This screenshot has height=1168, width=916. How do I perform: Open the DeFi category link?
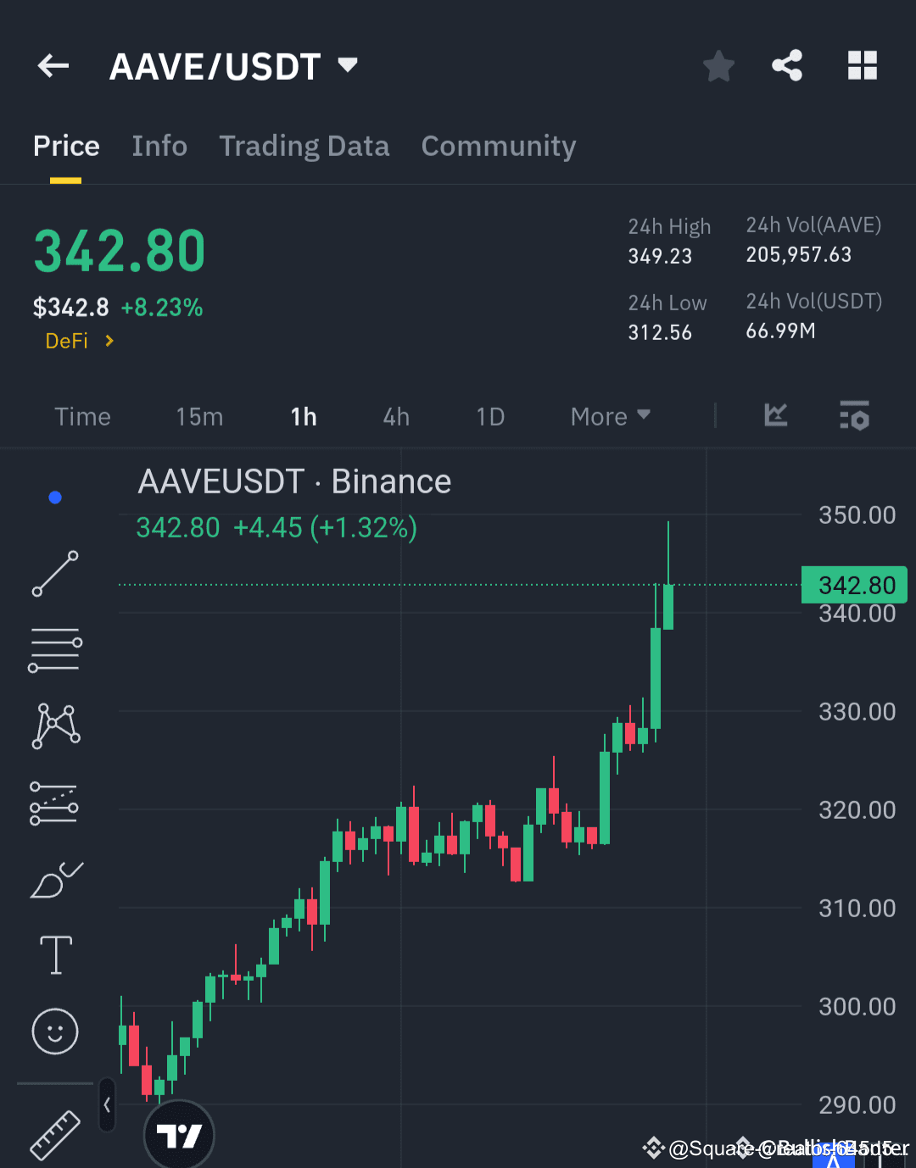(x=78, y=341)
